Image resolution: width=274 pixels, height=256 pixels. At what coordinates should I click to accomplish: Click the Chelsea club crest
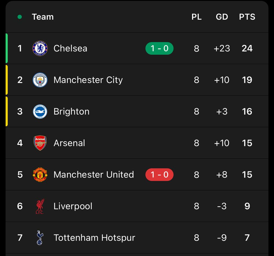[x=40, y=48]
